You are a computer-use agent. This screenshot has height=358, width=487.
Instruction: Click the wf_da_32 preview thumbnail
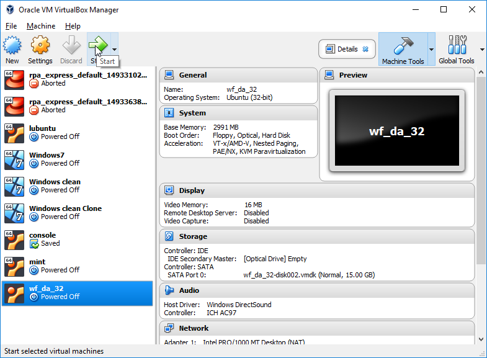click(x=396, y=130)
